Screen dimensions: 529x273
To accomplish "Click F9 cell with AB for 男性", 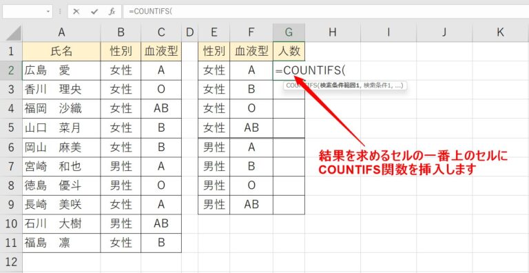I will click(x=251, y=205).
